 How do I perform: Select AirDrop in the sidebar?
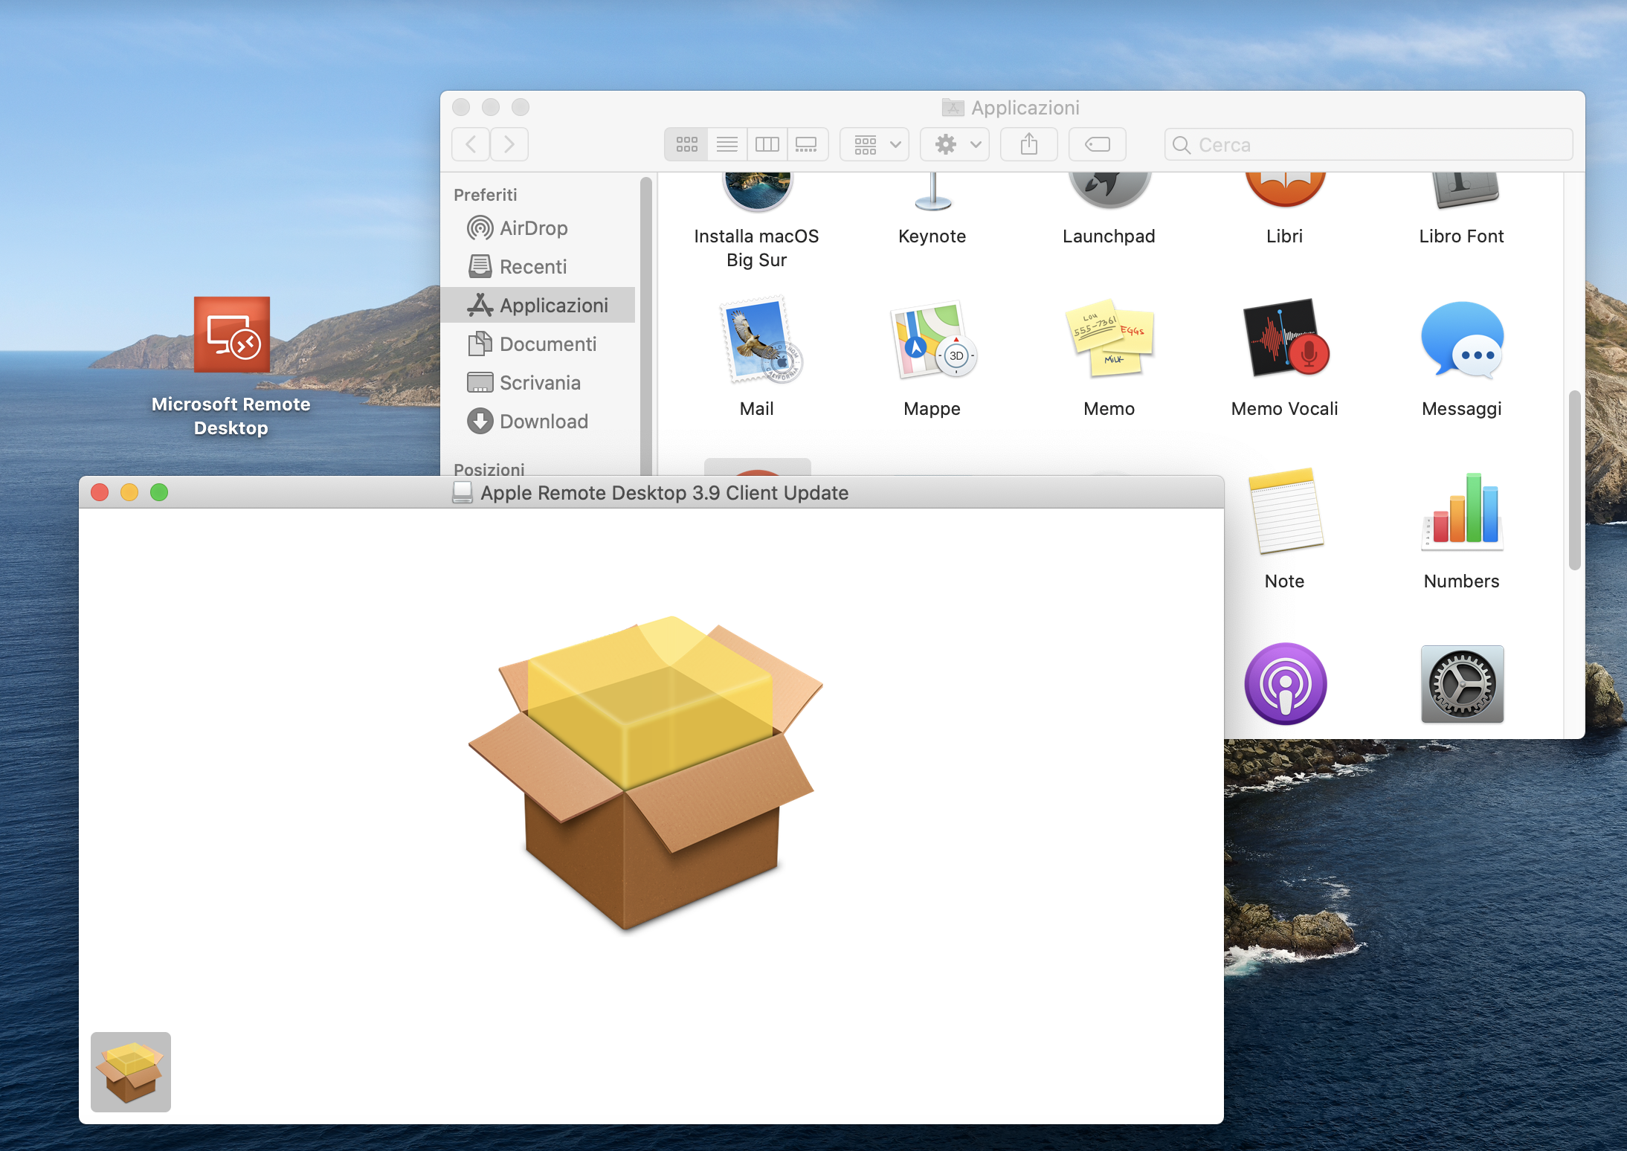click(x=533, y=228)
